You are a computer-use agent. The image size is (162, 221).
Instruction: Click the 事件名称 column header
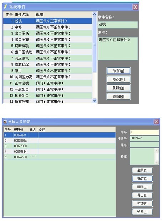[25, 15]
